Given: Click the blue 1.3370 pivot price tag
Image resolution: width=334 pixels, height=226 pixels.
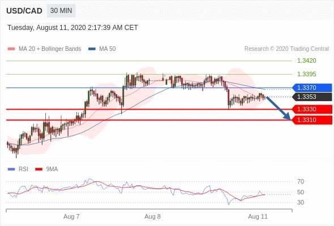Looking at the screenshot, I should 312,88.
